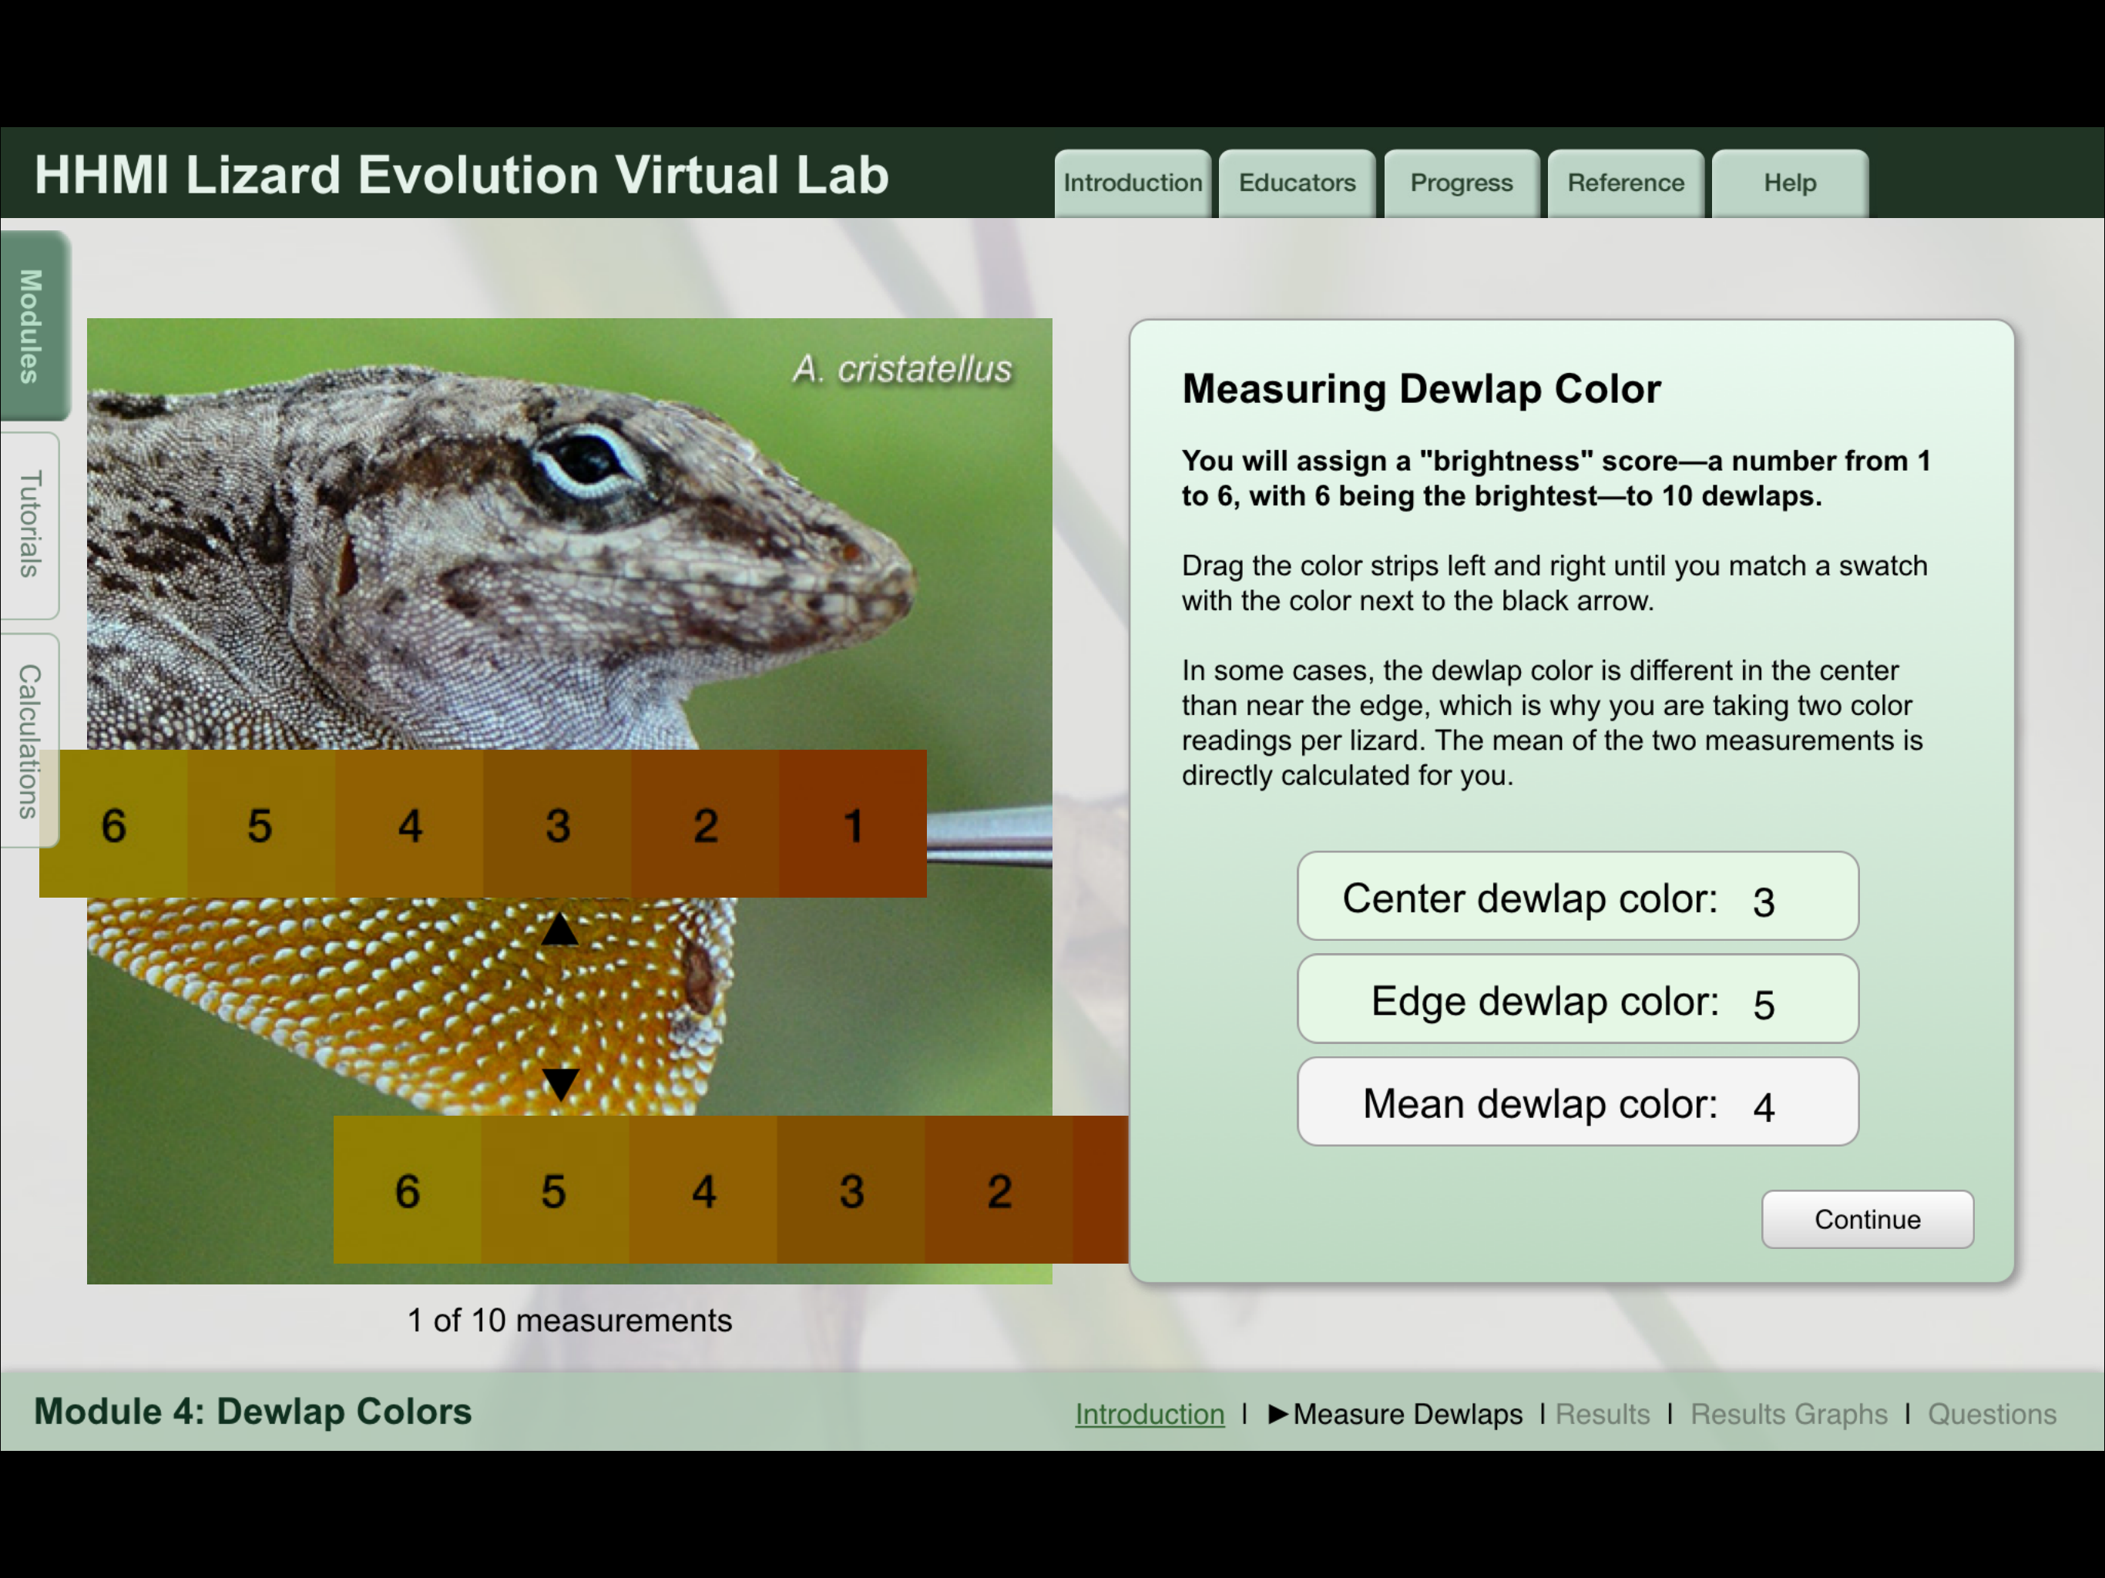The image size is (2105, 1578).
Task: Open the Progress tab
Action: point(1461,183)
